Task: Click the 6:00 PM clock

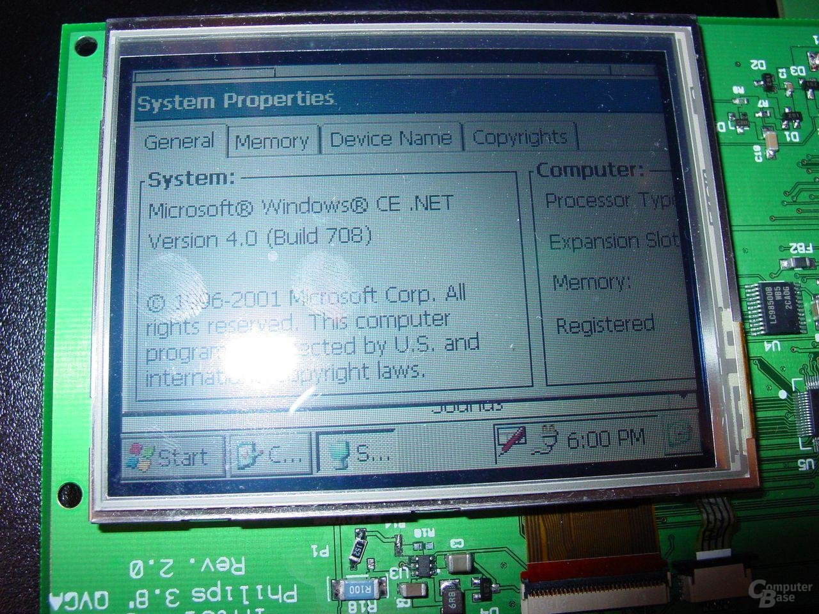Action: (605, 438)
